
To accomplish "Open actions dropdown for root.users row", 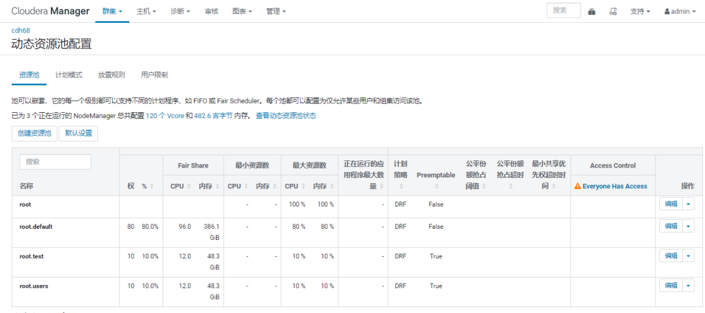I will 689,286.
